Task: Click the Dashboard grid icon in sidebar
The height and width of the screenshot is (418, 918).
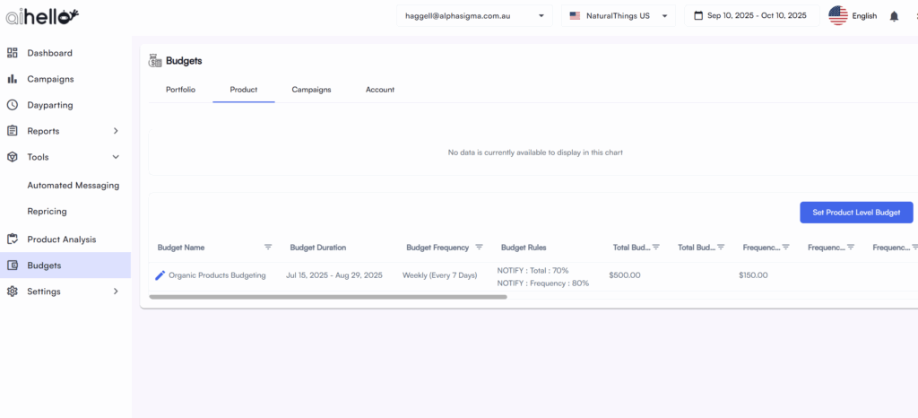Action: pos(13,53)
